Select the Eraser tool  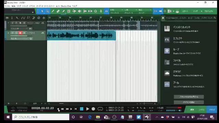[x=58, y=11]
